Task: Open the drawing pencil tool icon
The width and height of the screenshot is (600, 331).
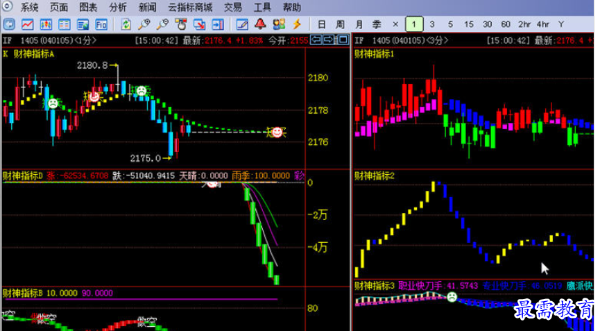Action: [242, 24]
